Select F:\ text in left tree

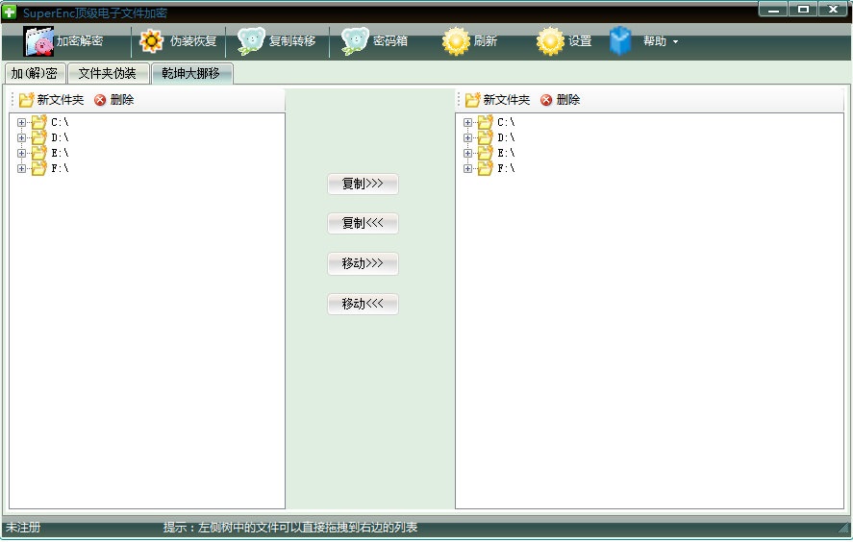click(60, 168)
